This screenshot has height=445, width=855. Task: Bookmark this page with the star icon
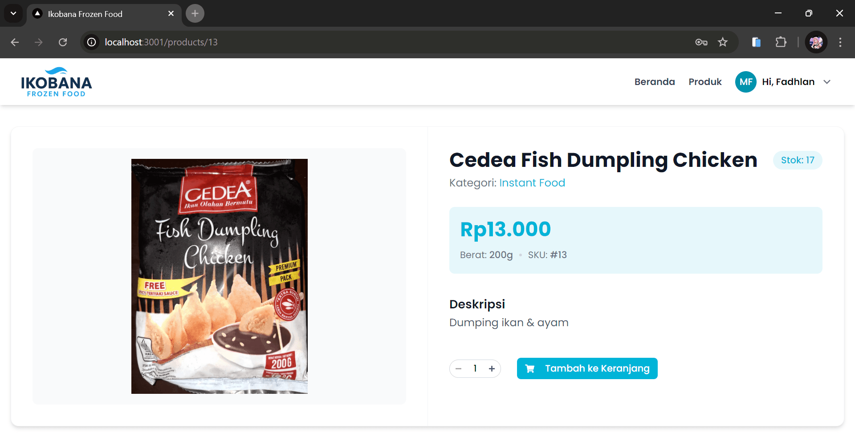pos(722,42)
